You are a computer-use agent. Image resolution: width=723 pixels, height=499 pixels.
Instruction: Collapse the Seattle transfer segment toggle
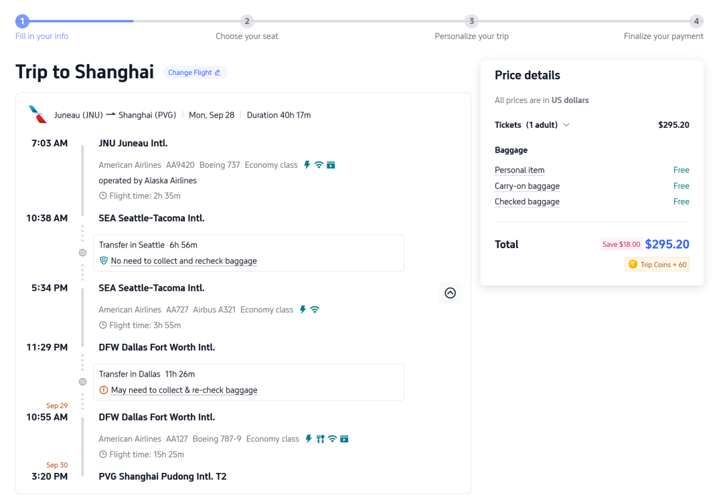pyautogui.click(x=82, y=252)
